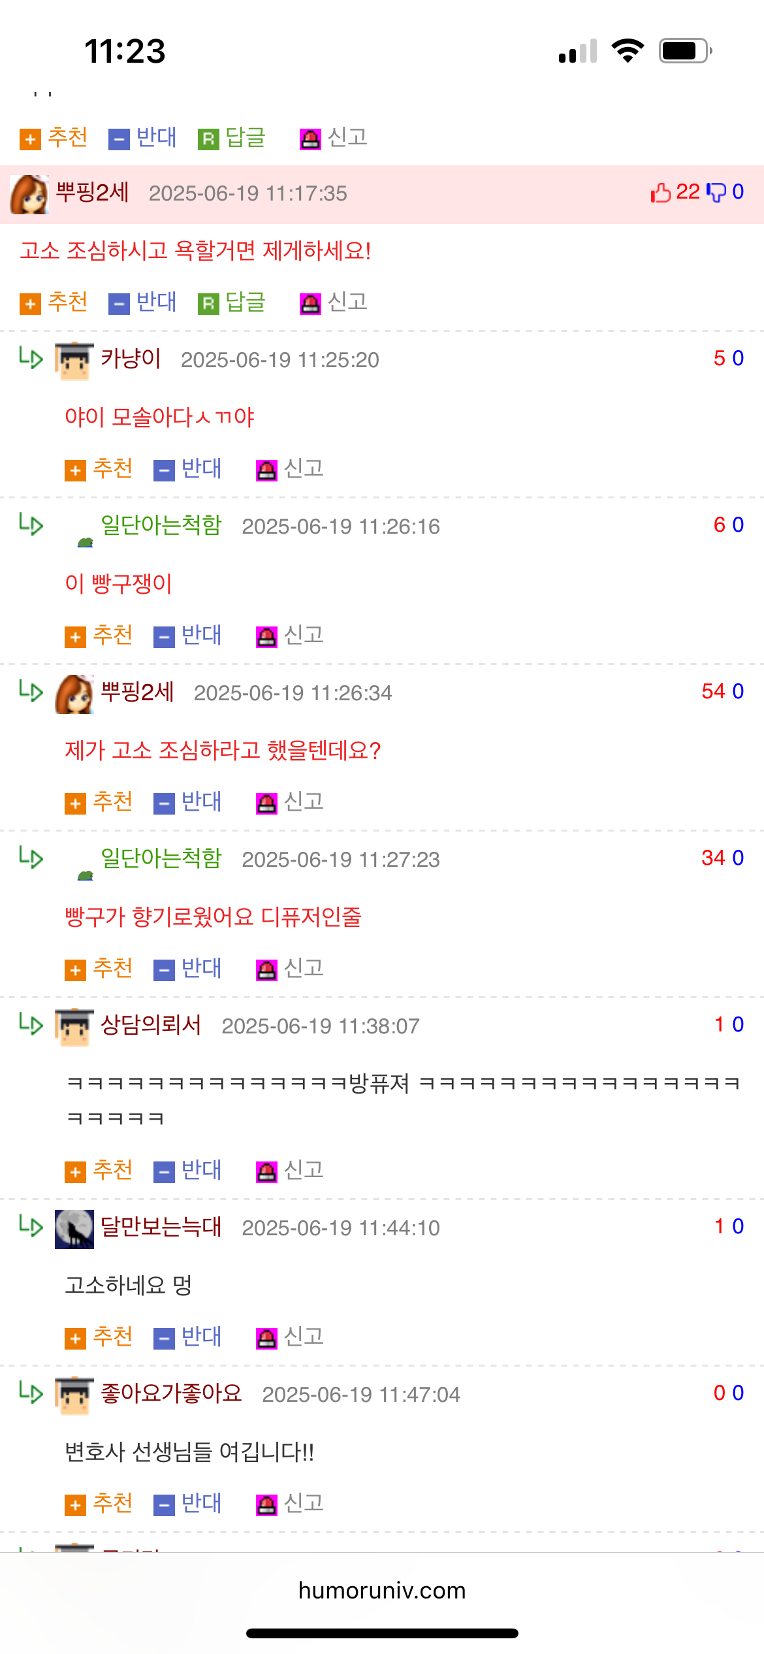This screenshot has height=1654, width=764.
Task: Open username 상담의뢰서
Action: [x=151, y=1025]
